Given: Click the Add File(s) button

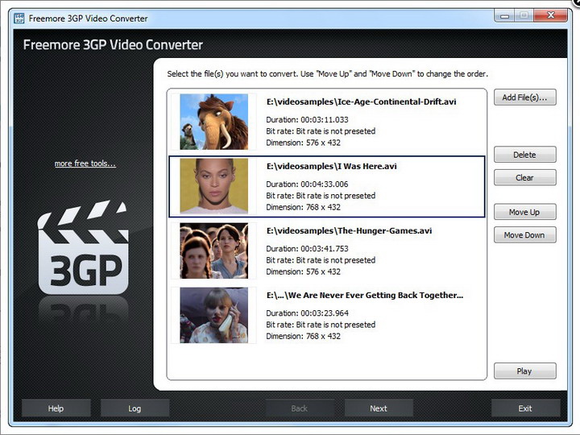Looking at the screenshot, I should pyautogui.click(x=524, y=97).
